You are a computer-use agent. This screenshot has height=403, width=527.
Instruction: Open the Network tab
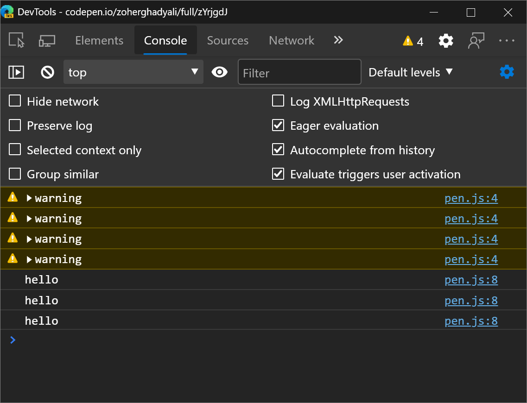[292, 40]
